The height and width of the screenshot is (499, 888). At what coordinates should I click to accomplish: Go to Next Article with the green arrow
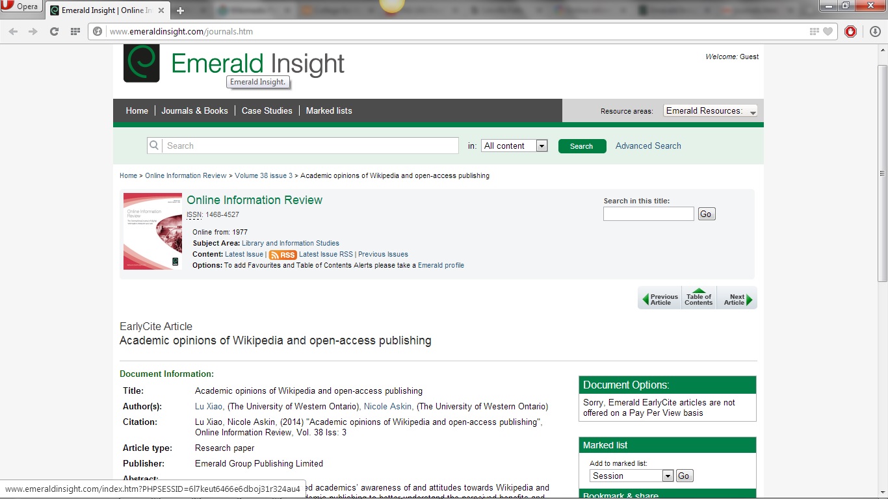pos(737,299)
